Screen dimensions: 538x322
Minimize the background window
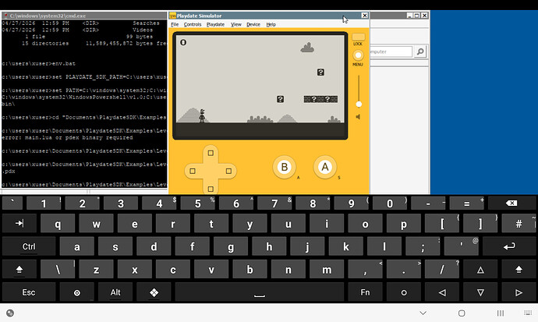409,16
